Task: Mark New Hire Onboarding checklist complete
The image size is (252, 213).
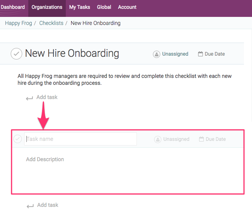Action: point(16,53)
